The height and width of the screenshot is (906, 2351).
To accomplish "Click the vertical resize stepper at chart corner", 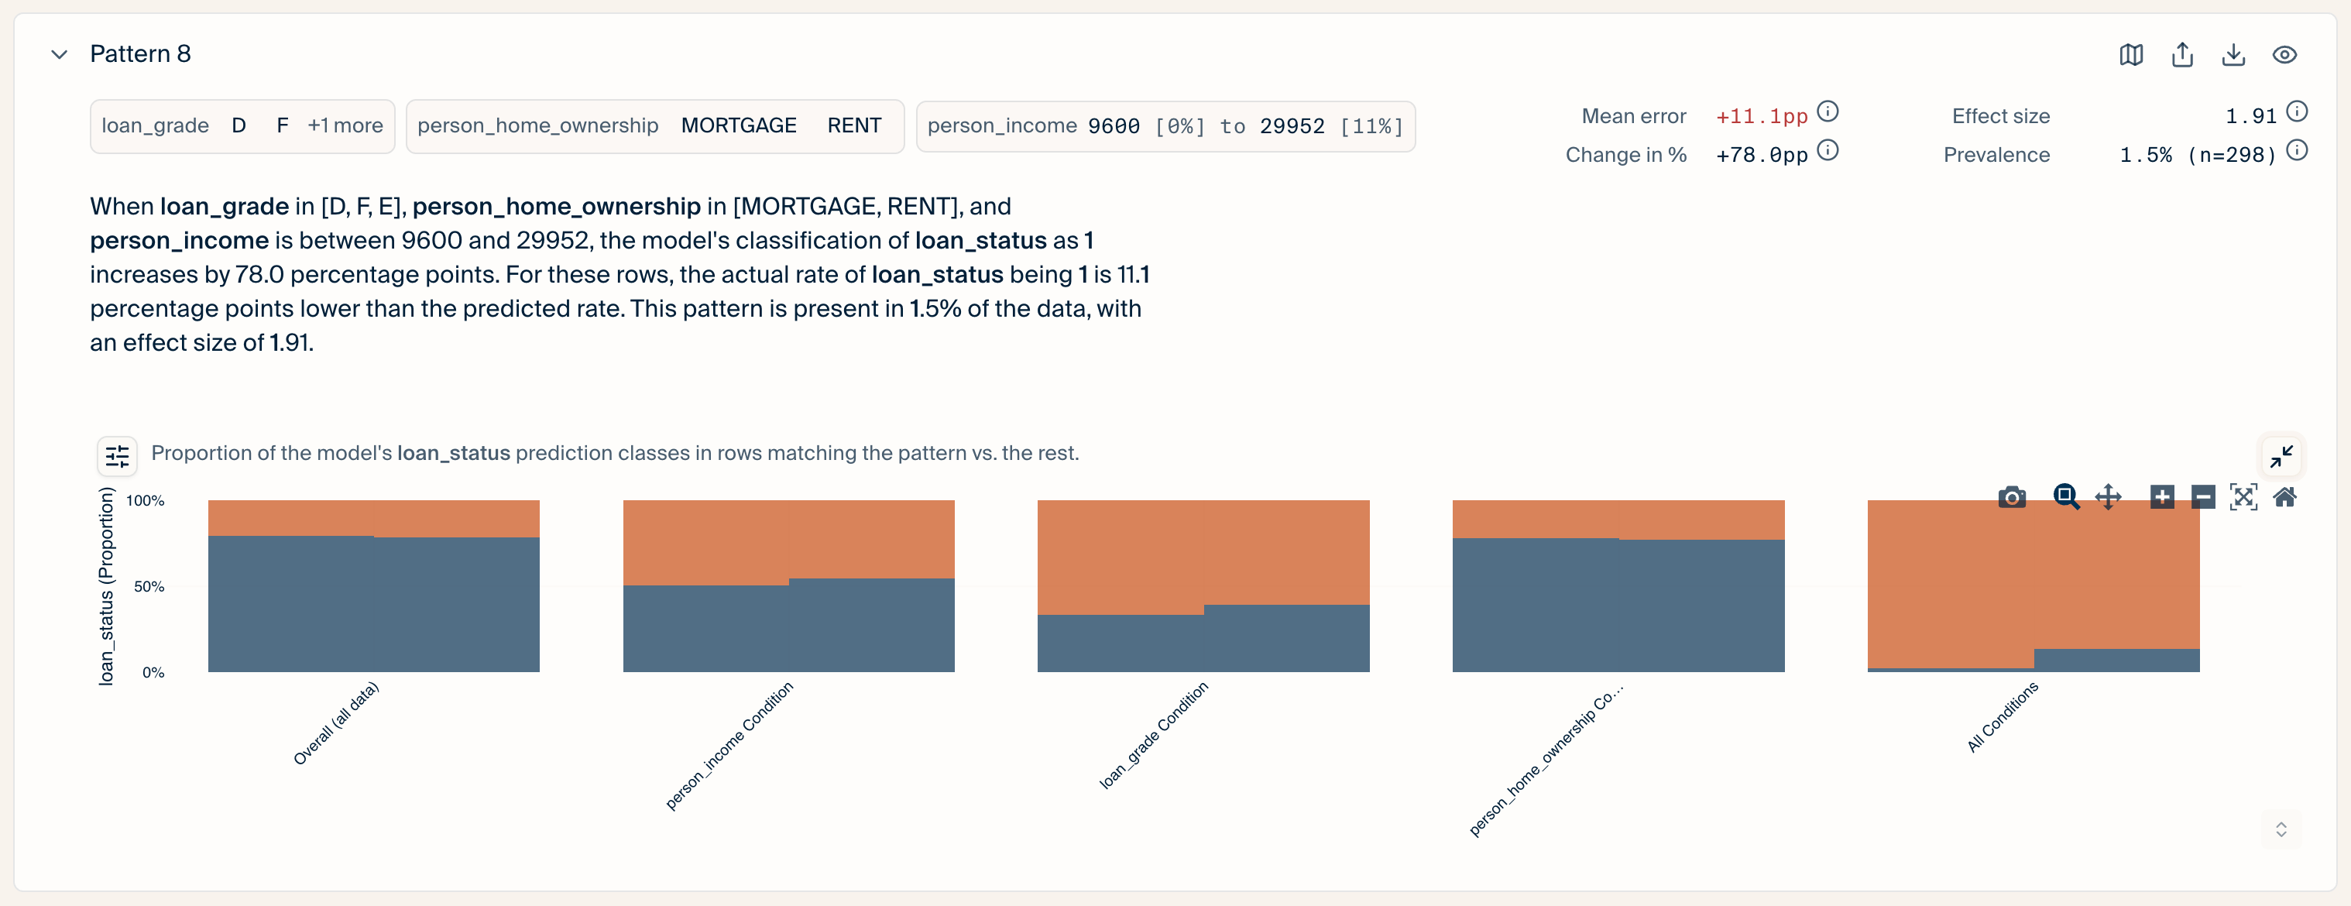I will [2281, 829].
